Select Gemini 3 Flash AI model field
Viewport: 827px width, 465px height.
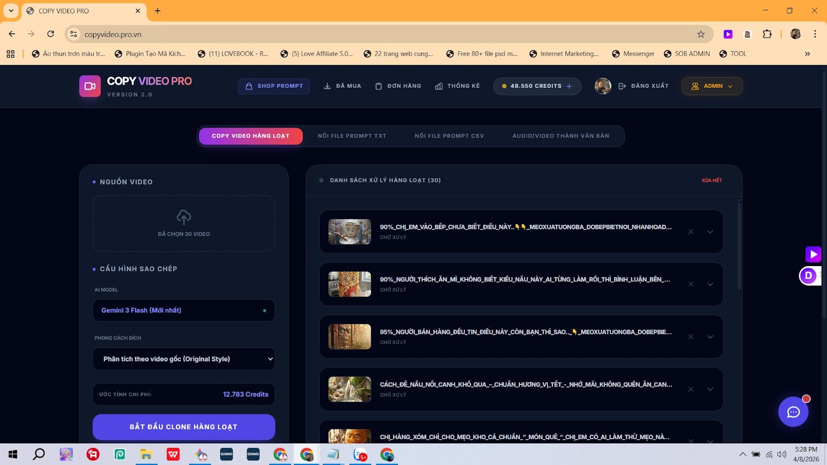click(x=183, y=311)
